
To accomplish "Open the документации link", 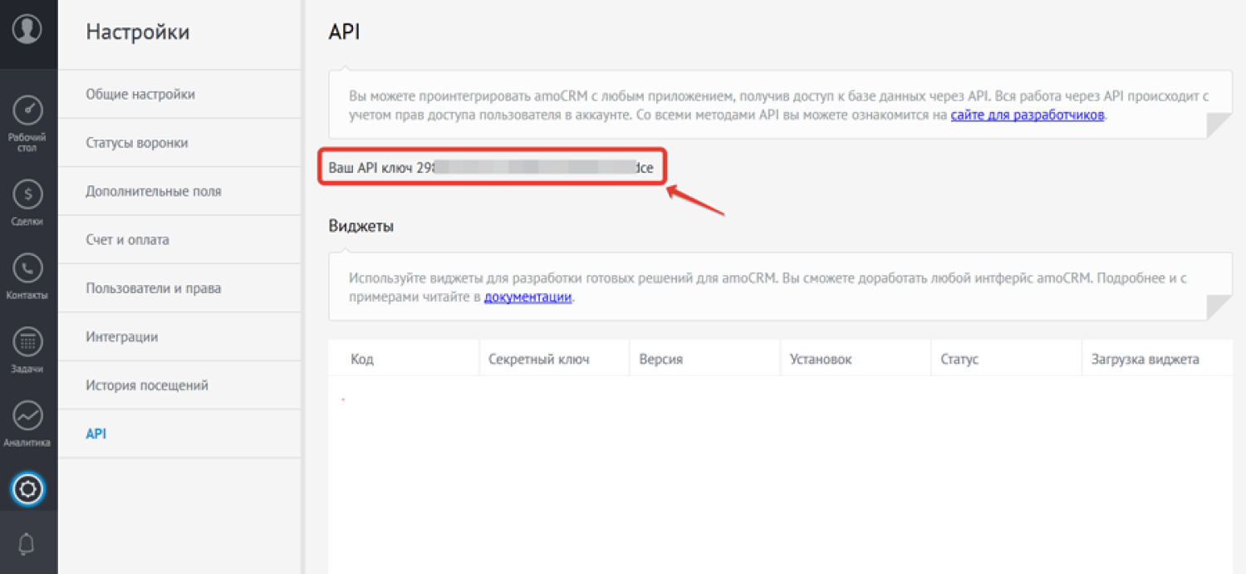I will (x=528, y=297).
